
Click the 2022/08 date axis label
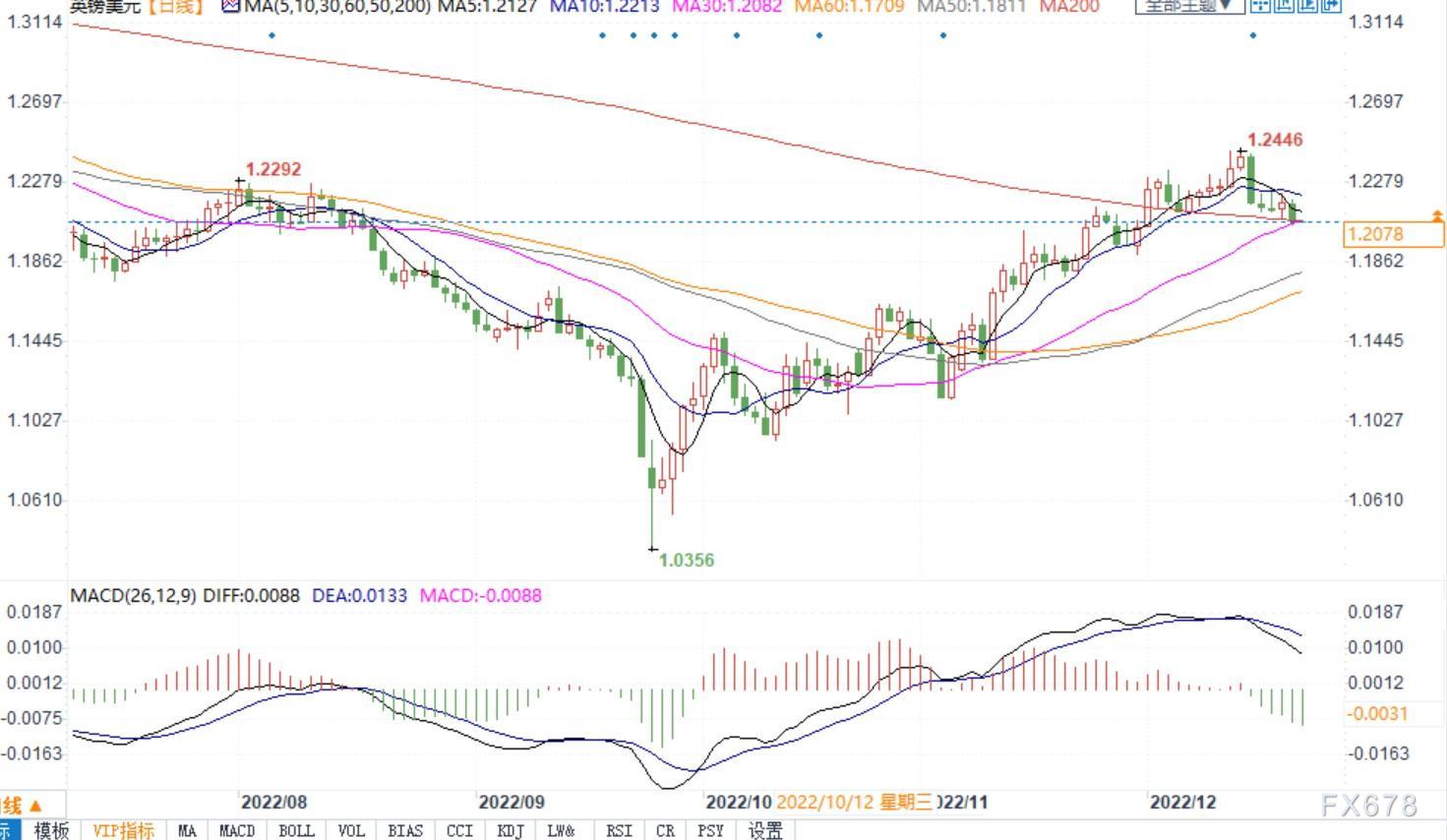click(273, 802)
